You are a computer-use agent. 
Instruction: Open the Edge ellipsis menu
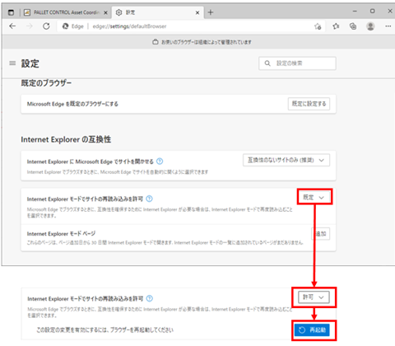pyautogui.click(x=388, y=26)
